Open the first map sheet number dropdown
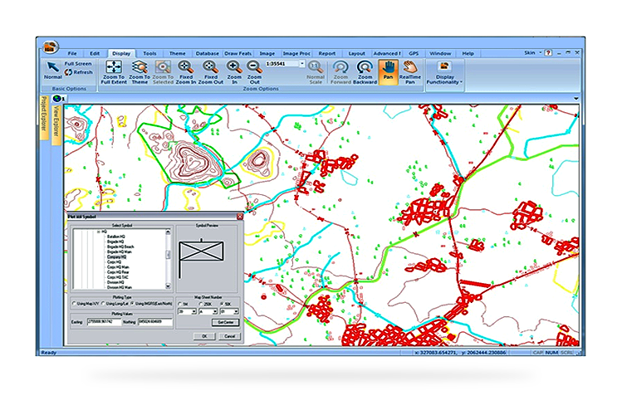Viewport: 622px width, 415px height. click(x=194, y=312)
